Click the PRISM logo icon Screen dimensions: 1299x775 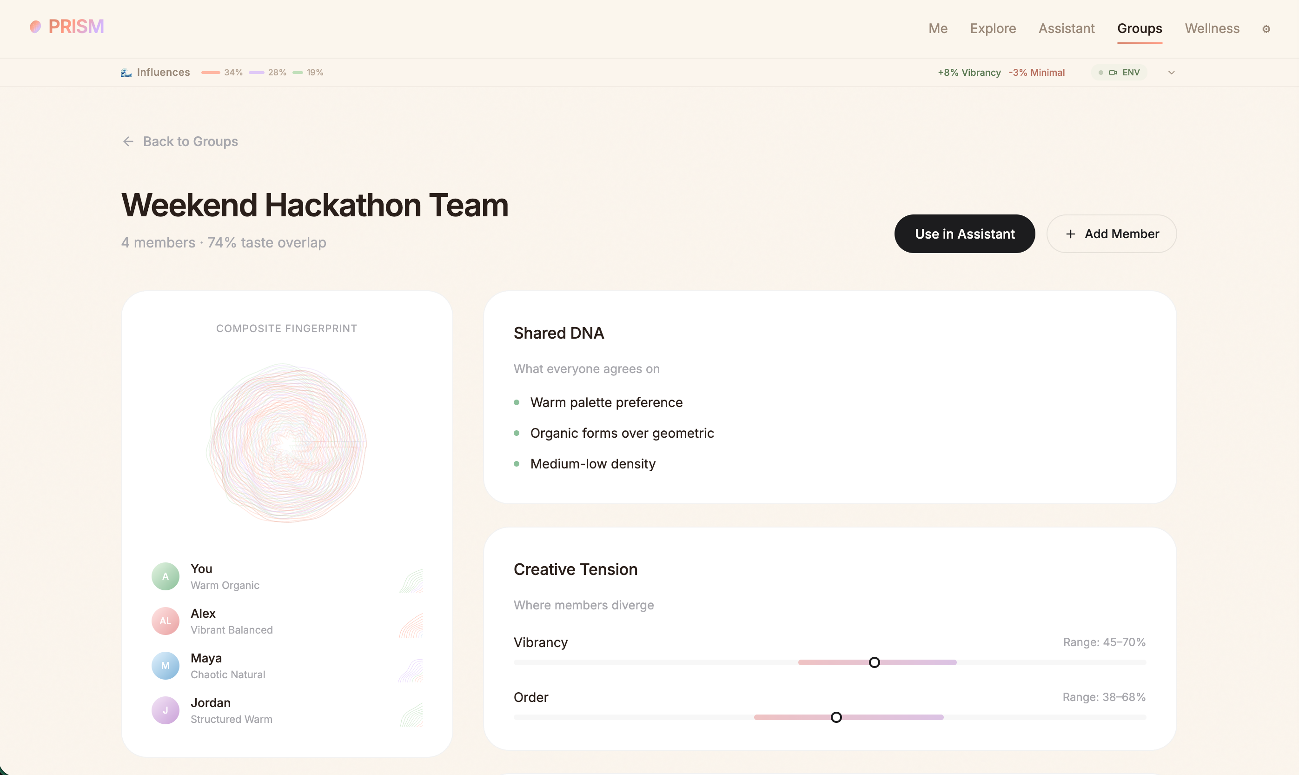click(35, 27)
